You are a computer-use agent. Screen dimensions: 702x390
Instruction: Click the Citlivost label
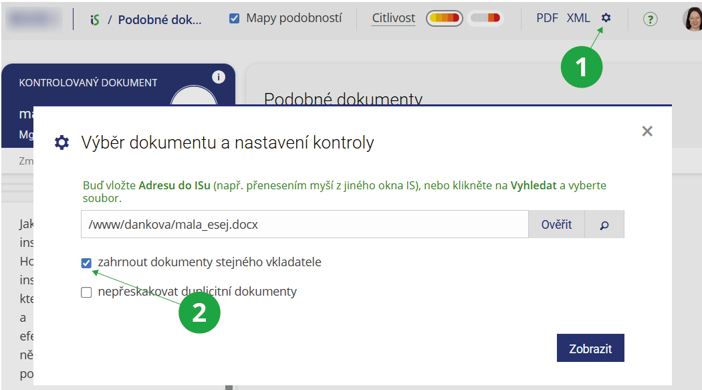[x=394, y=19]
